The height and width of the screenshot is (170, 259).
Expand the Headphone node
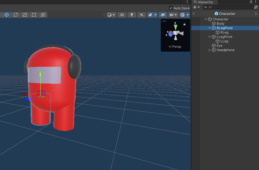(x=210, y=50)
